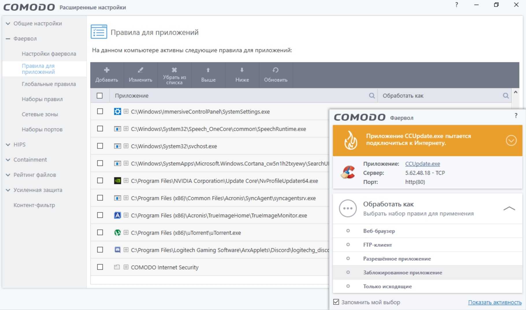Image resolution: width=526 pixels, height=310 pixels.
Task: Open Глобальные правила in sidebar
Action: point(49,84)
